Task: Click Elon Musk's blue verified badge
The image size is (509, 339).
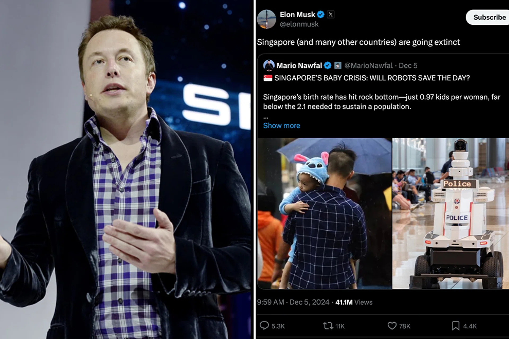Action: (x=321, y=15)
